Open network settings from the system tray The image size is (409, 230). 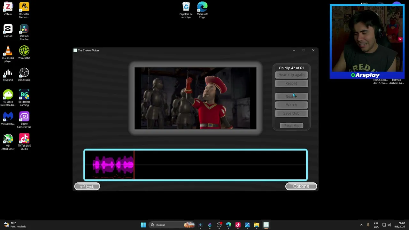point(384,225)
